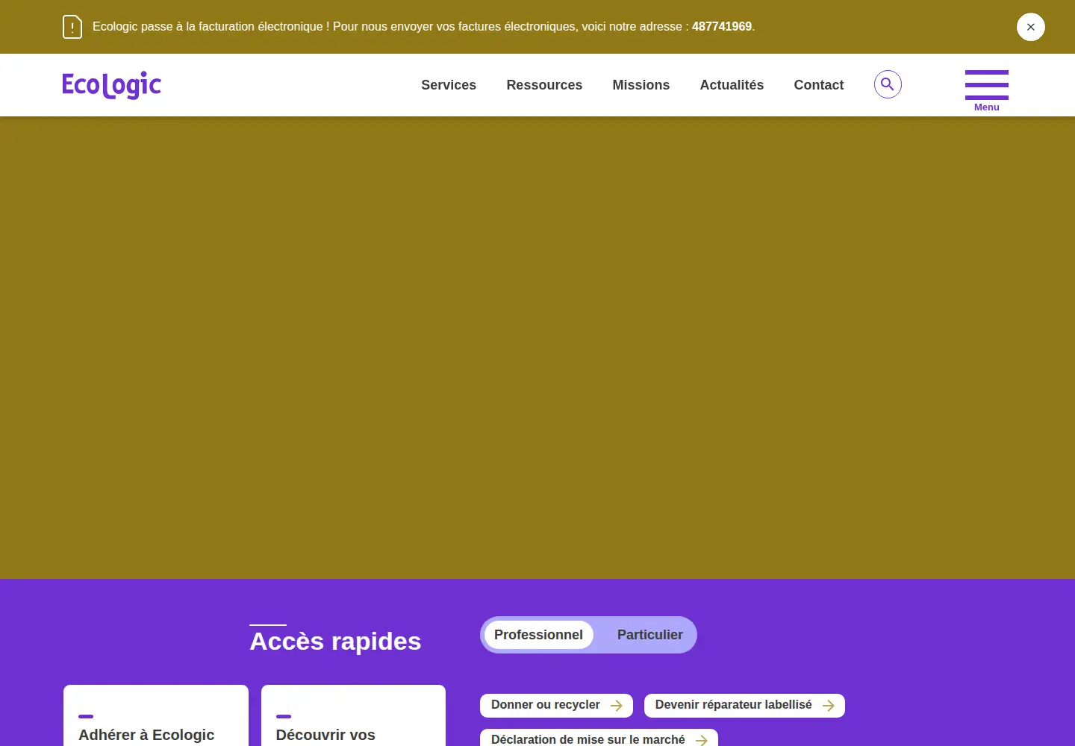Switch to the Professionnel tab
This screenshot has width=1075, height=746.
[538, 635]
